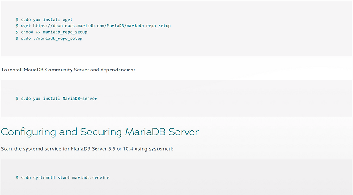Click the '5.5' version number in the paragraph
The image size is (353, 195).
click(x=112, y=149)
